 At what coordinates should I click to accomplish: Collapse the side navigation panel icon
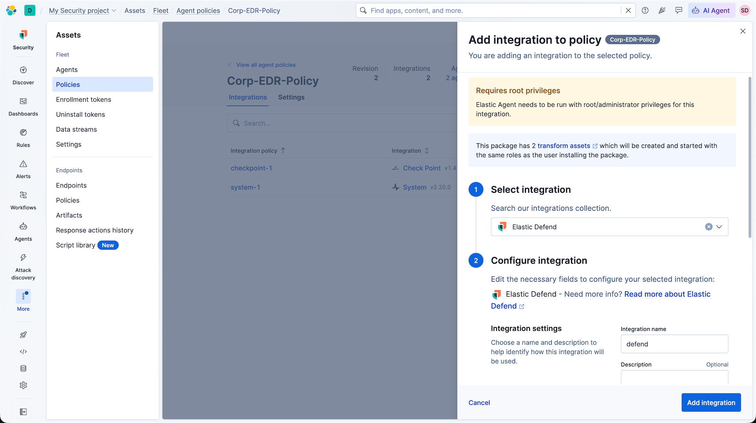(x=23, y=412)
